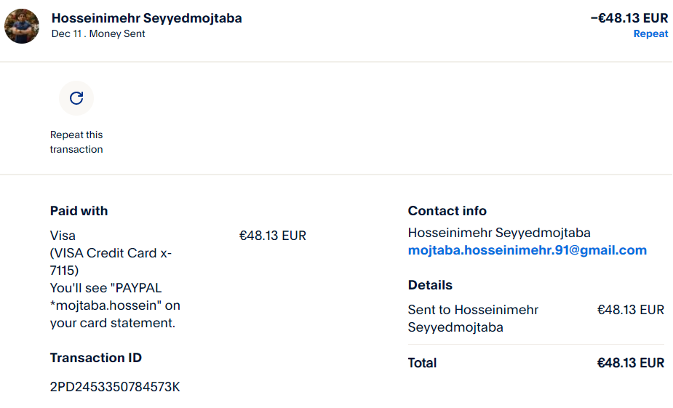Click the Hosseinimehr Seyyedmojtaba header name
Screen dimensions: 673x408
point(147,18)
